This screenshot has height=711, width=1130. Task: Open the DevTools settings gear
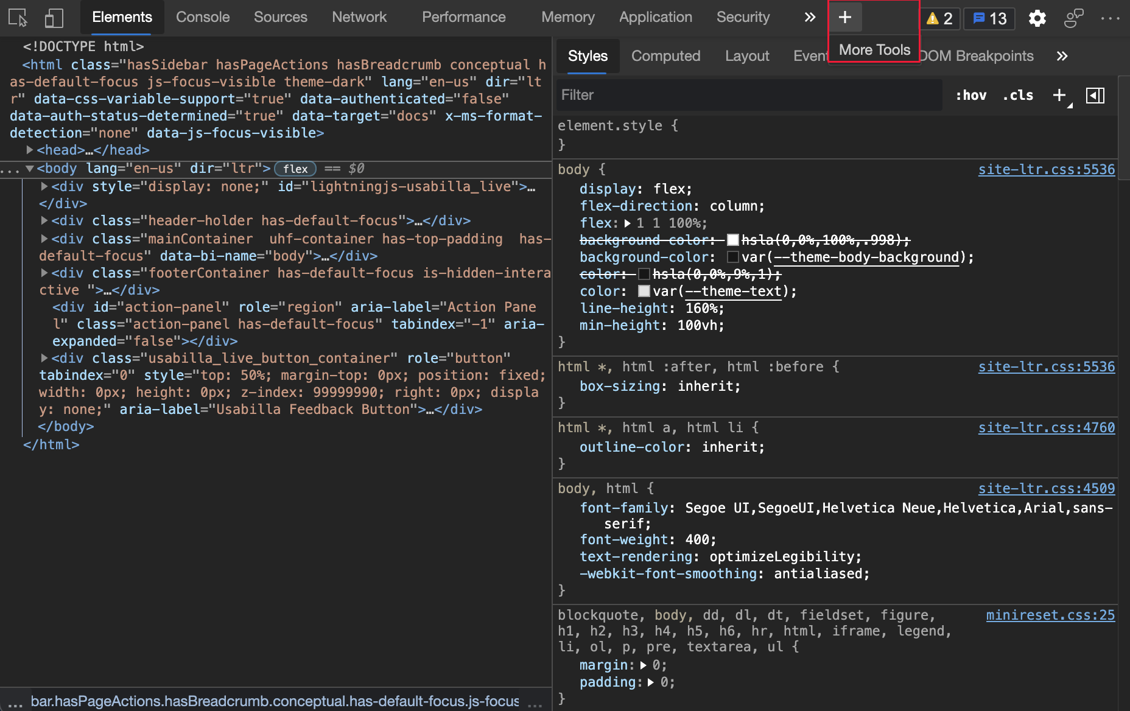tap(1037, 19)
